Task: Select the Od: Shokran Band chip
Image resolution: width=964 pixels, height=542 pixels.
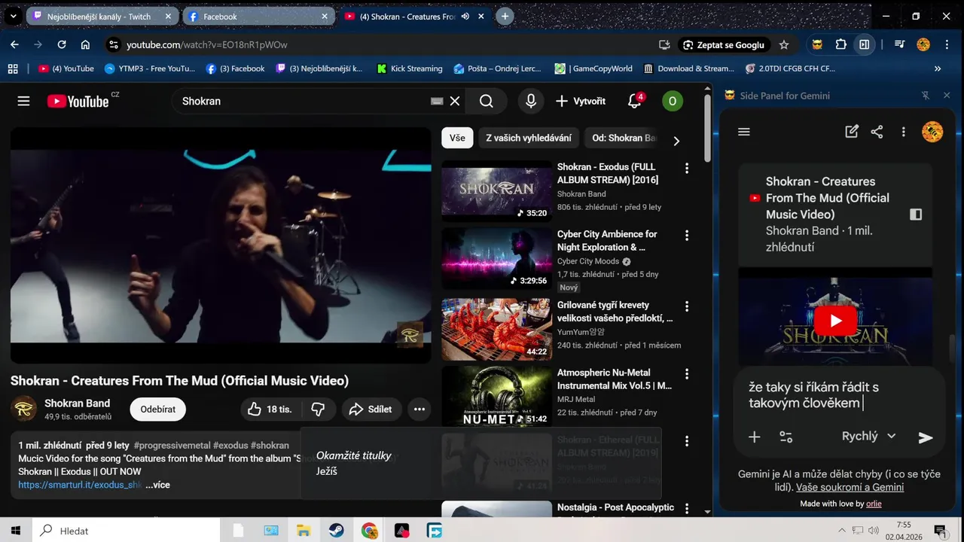Action: click(624, 138)
